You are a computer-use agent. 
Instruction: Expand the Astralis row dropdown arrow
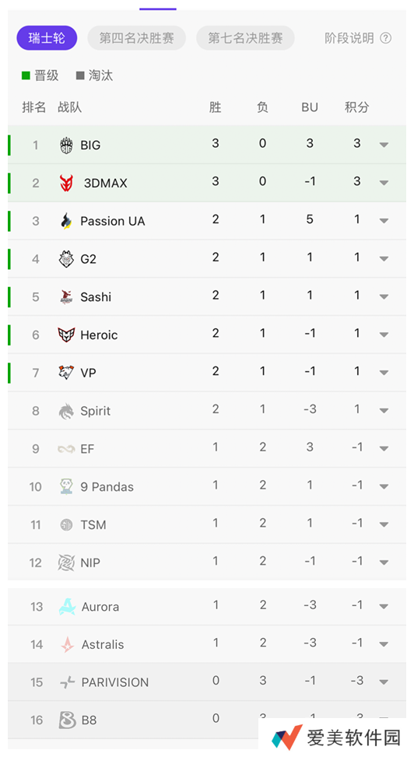click(x=384, y=644)
